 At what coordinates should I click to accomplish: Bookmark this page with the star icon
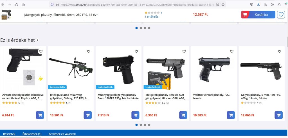pyautogui.click(x=223, y=4)
